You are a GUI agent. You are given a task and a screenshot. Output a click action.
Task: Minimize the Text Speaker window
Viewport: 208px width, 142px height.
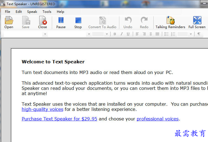coord(204,4)
